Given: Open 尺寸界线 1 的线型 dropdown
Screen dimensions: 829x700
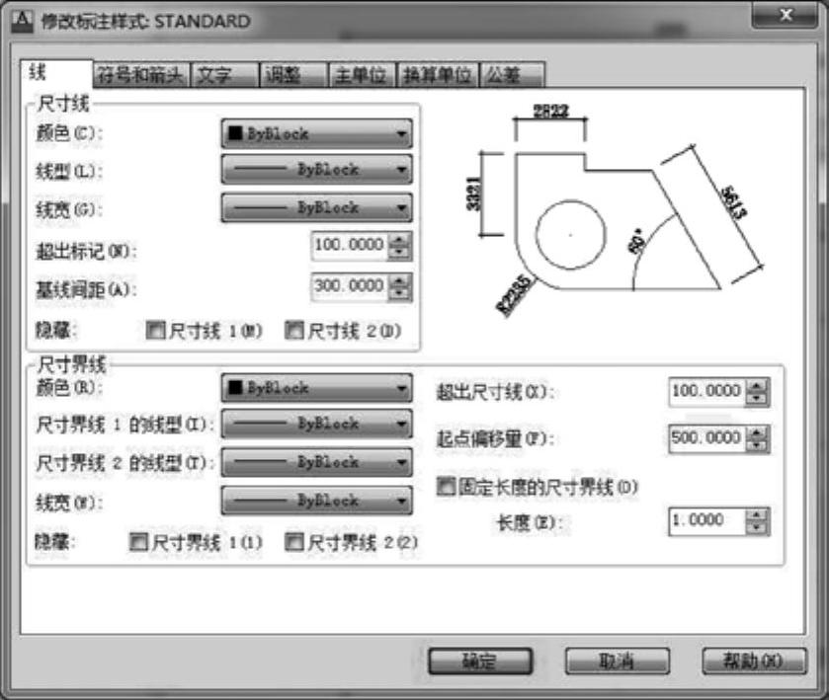Looking at the screenshot, I should [317, 424].
